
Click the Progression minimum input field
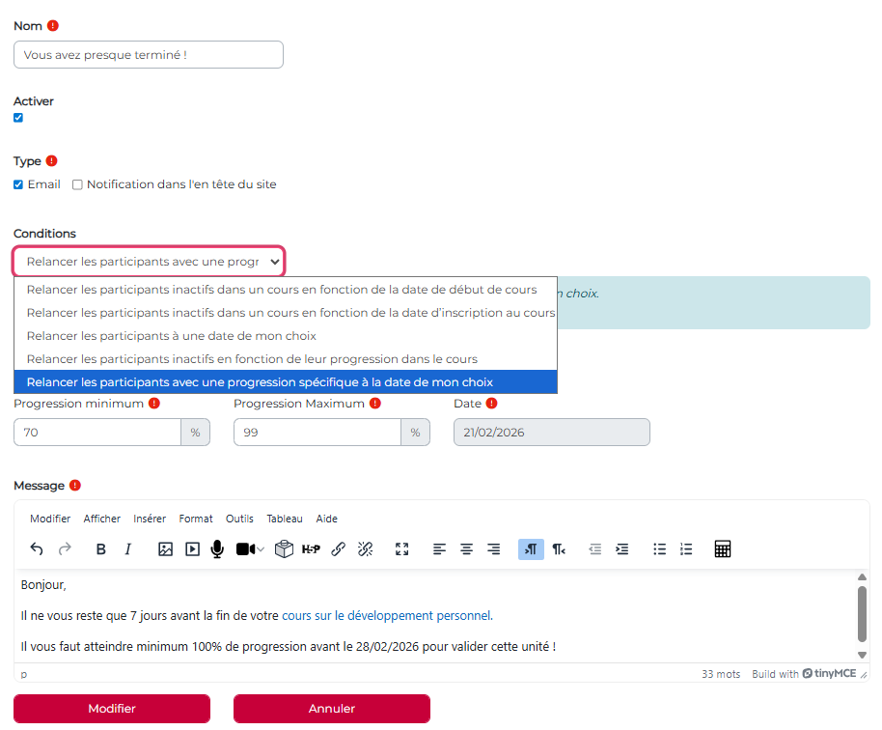tap(97, 433)
